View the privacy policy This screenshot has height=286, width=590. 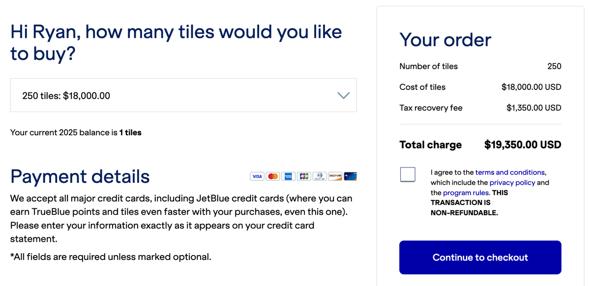pyautogui.click(x=512, y=182)
